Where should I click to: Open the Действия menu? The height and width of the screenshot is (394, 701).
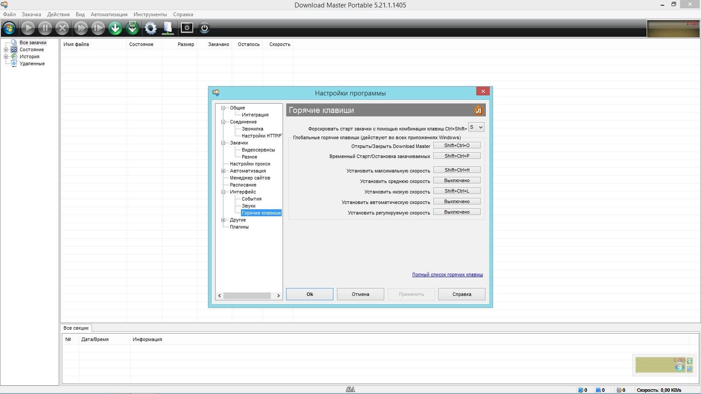pyautogui.click(x=58, y=14)
